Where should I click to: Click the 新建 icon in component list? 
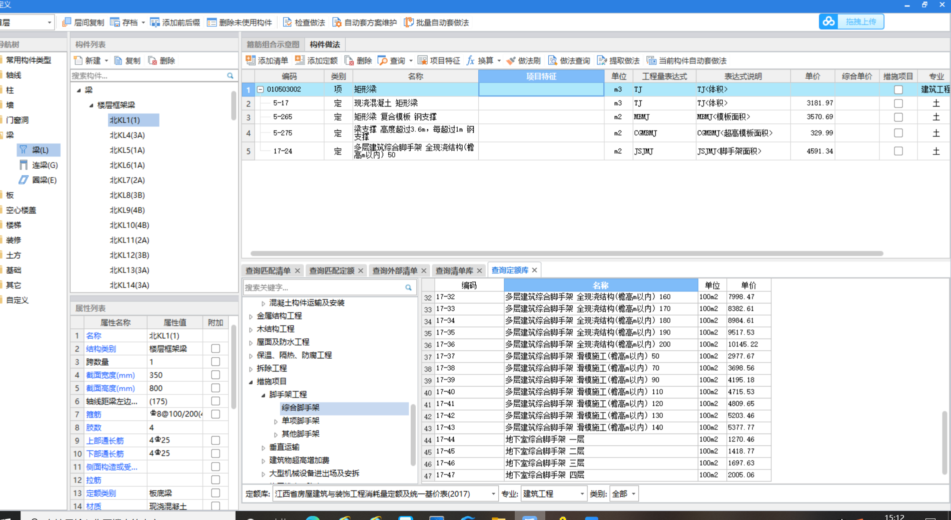pyautogui.click(x=78, y=60)
